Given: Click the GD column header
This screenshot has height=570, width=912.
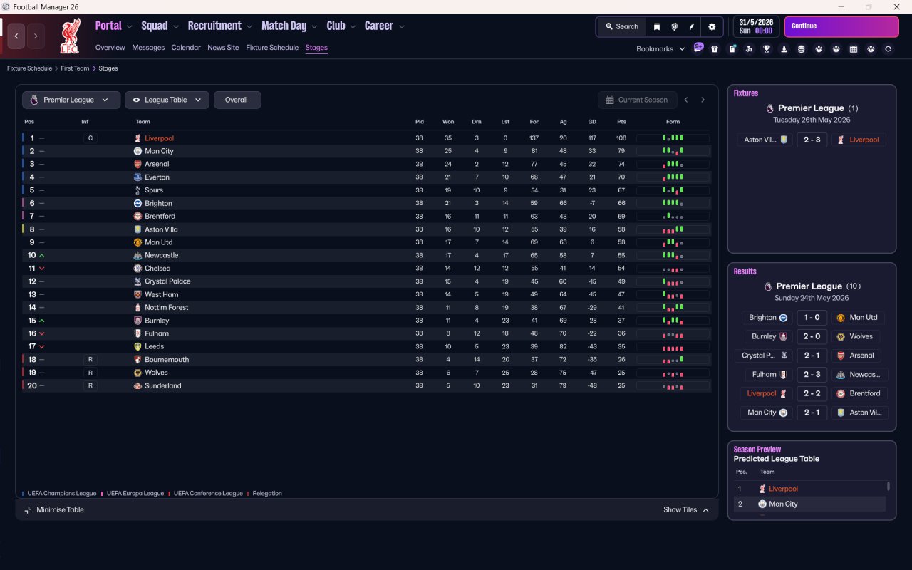Looking at the screenshot, I should tap(592, 122).
